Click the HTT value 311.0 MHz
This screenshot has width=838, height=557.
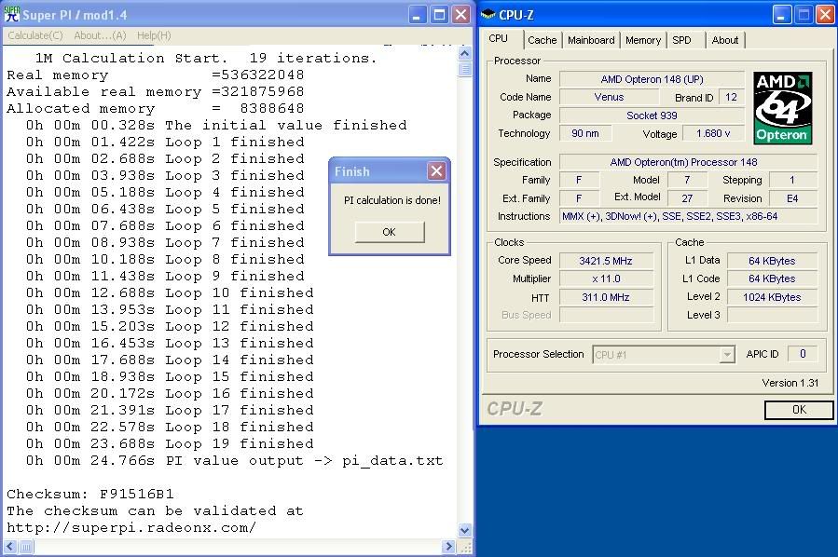tap(606, 297)
